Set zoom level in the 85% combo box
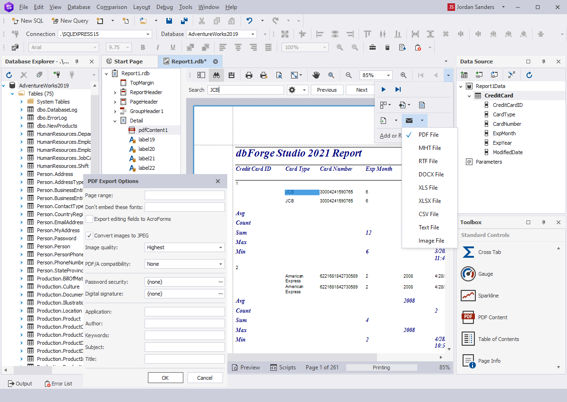The height and width of the screenshot is (402, 567). [x=376, y=75]
